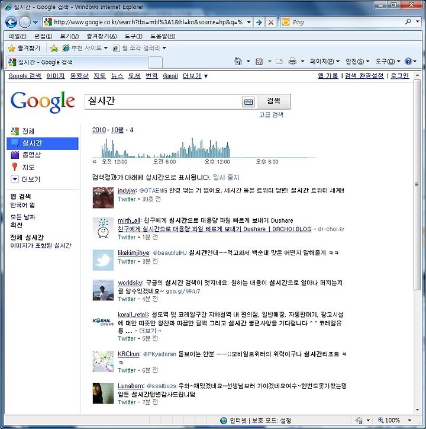Click the 로그인 link
426x429 pixels.
400,76
